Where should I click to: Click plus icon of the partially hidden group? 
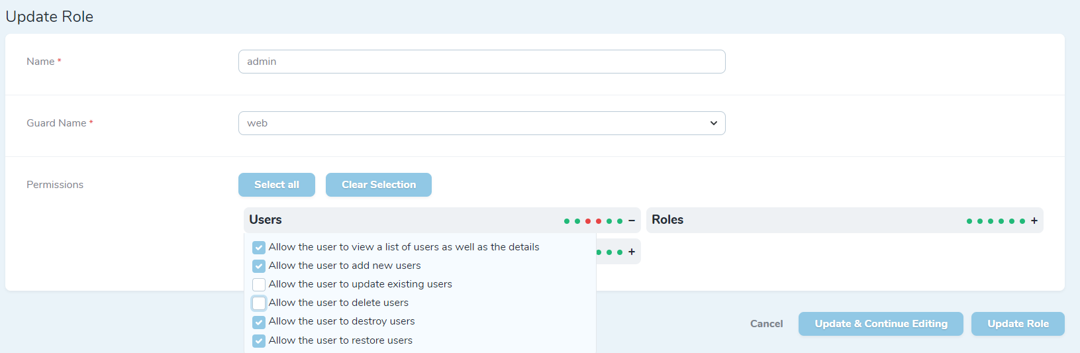632,252
